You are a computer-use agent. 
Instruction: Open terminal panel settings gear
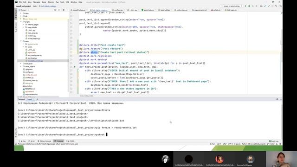277,99
